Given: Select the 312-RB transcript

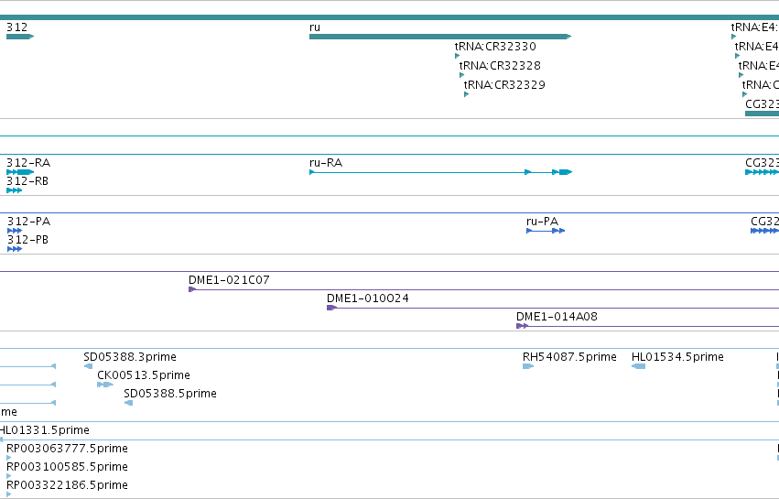Looking at the screenshot, I should (15, 190).
